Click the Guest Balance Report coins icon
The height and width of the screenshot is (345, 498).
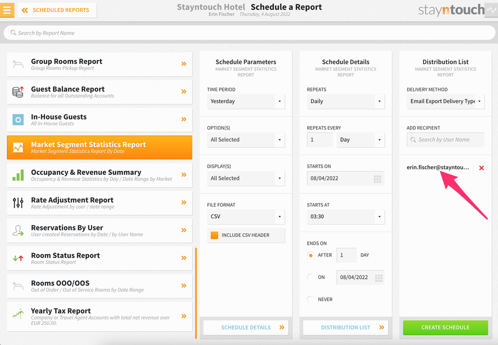click(x=18, y=92)
